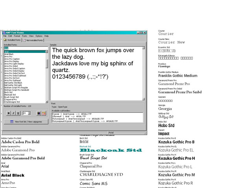Click Adobe Caslon Pro Bold sample in background
Viewport: 236px width, 188px height.
20,142
